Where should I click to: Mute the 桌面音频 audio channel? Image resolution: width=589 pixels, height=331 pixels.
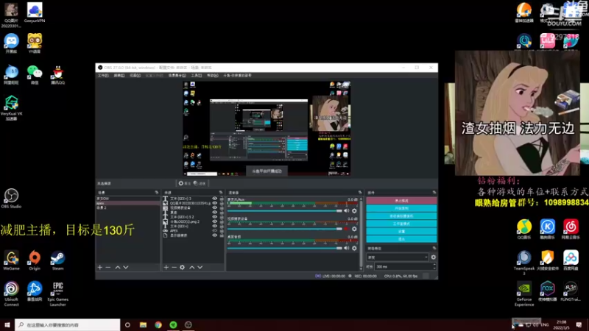pos(346,248)
